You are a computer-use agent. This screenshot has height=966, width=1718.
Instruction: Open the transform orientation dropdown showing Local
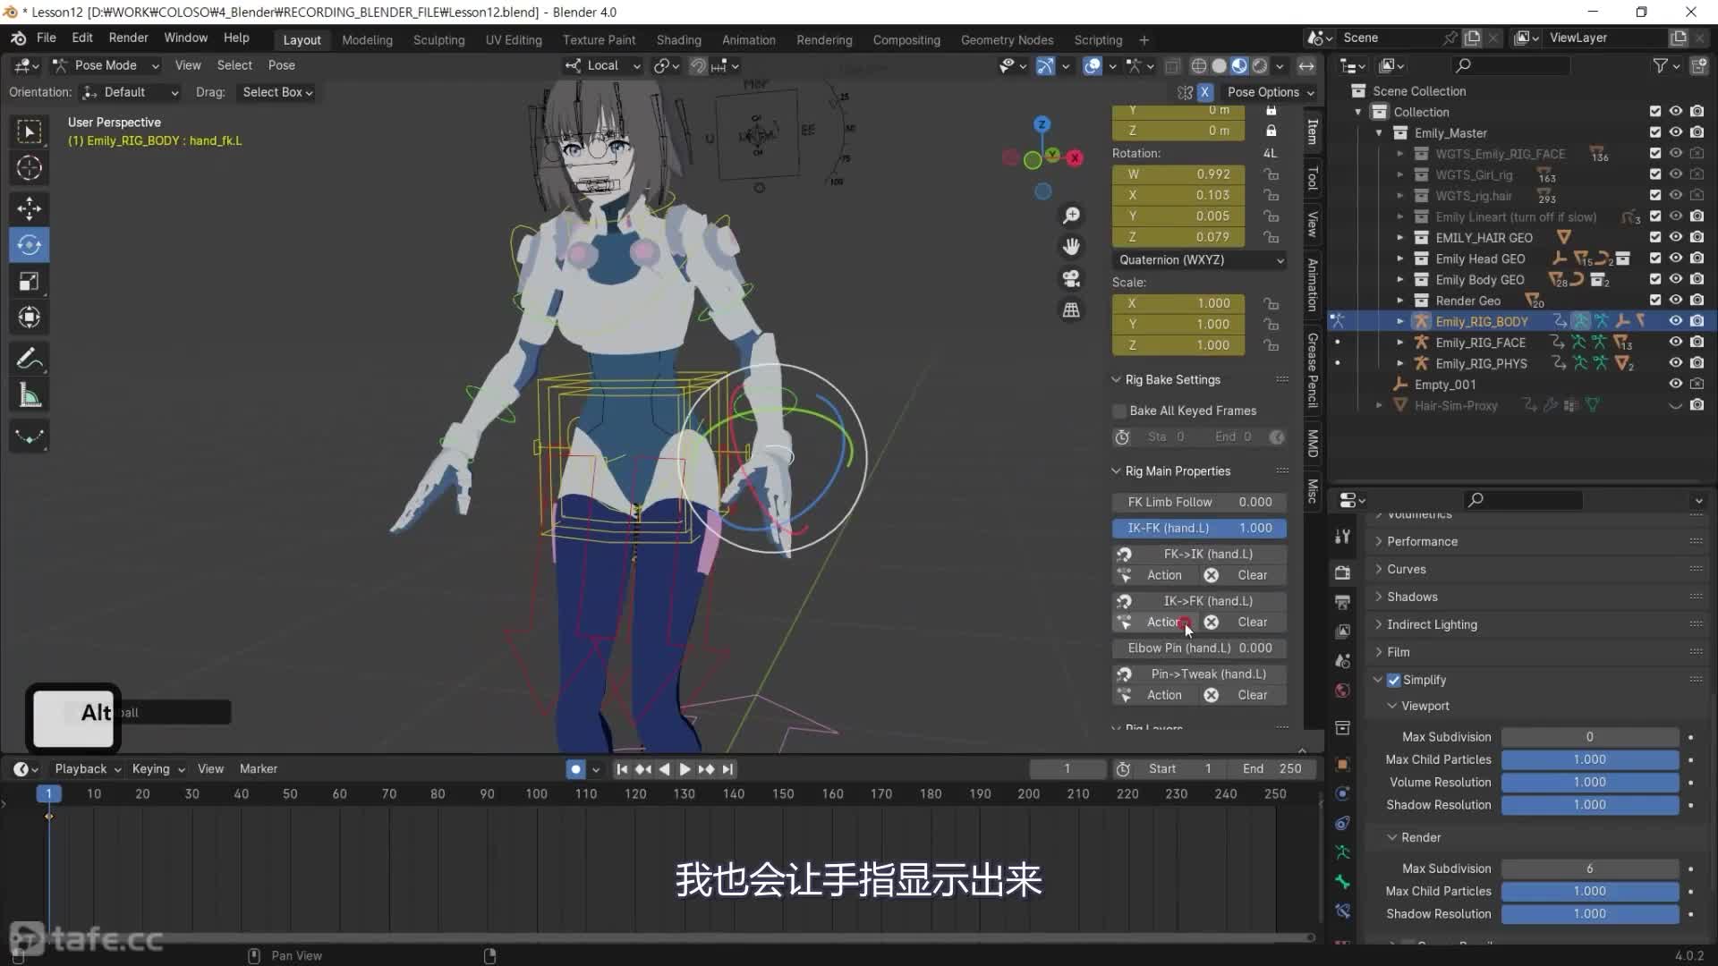(x=601, y=65)
